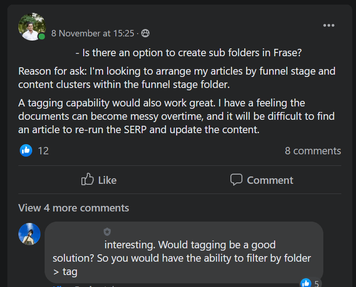Click the tagging capability paragraph in the post
Viewport: 356px width, 287px height.
point(177,116)
